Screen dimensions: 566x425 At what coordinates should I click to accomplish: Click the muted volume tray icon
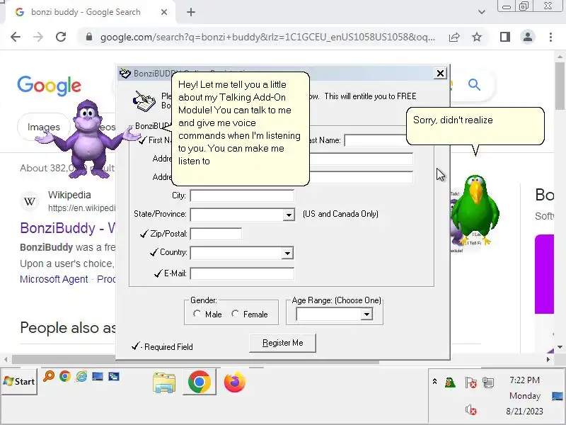tap(471, 410)
